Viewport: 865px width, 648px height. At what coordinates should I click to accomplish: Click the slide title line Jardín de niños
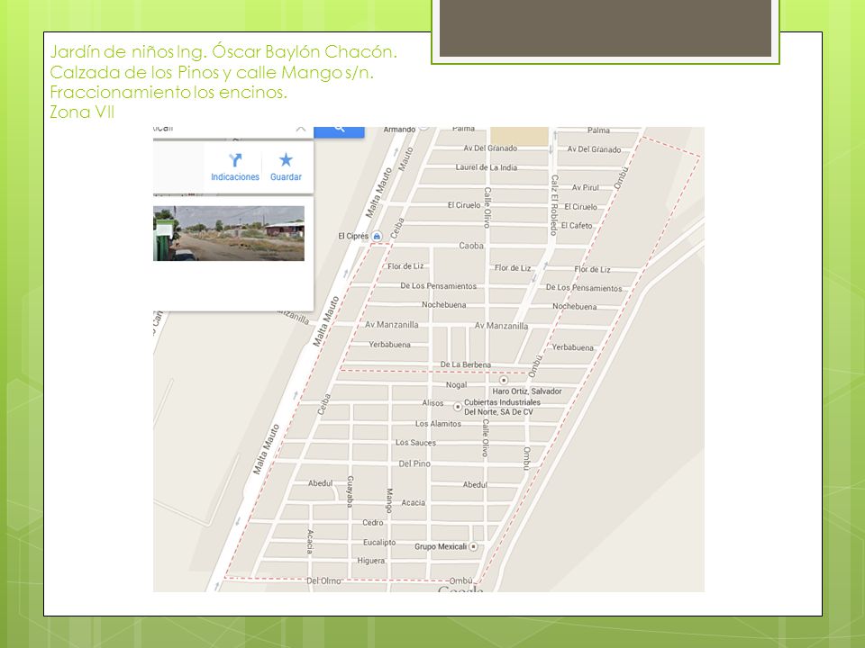pos(223,51)
